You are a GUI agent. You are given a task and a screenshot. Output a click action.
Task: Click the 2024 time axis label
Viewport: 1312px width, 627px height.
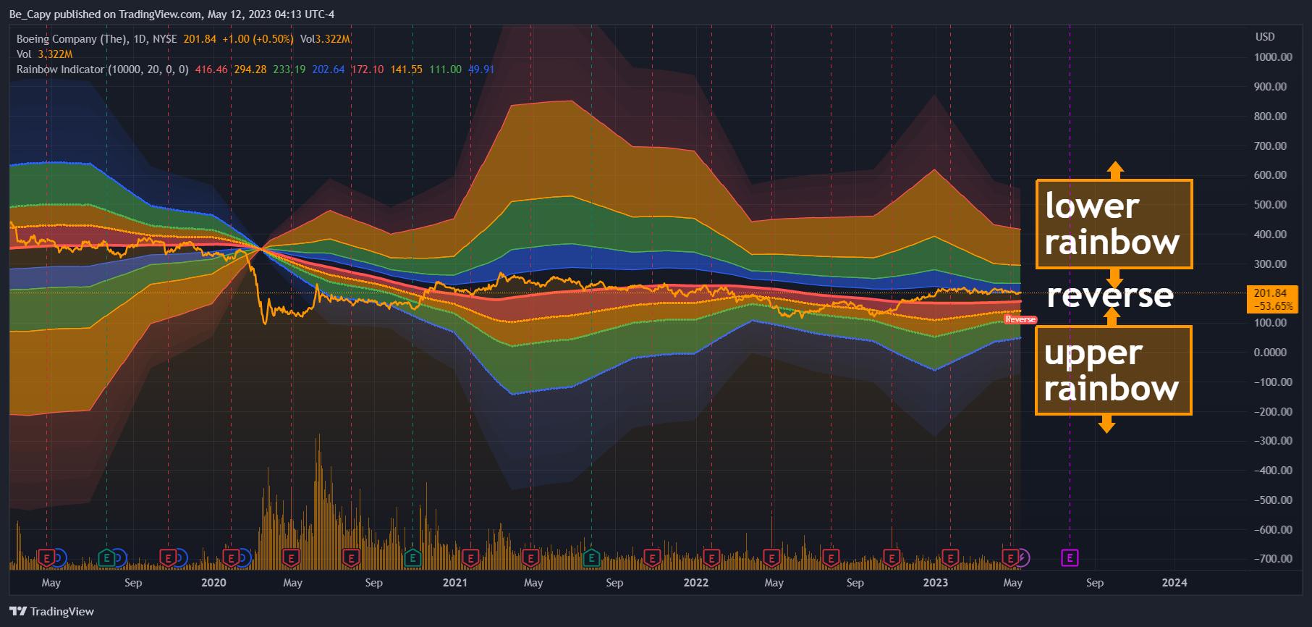(x=1175, y=583)
